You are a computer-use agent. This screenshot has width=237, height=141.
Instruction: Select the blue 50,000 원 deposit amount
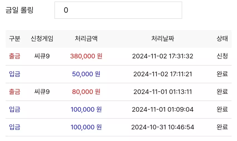tap(86, 74)
